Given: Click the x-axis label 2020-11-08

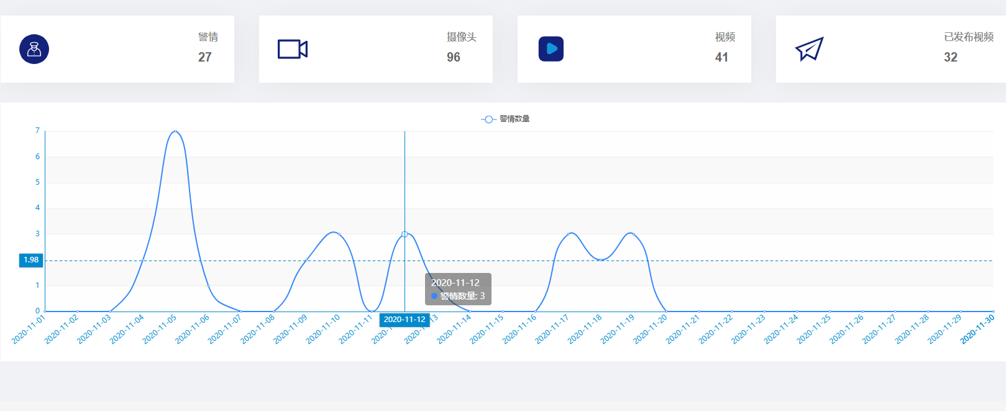Looking at the screenshot, I should (258, 329).
